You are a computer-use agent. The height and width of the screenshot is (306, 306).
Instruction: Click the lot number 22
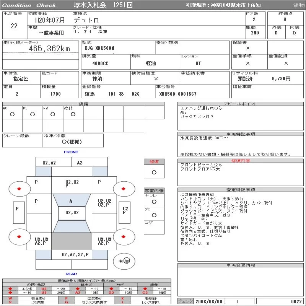14,26
